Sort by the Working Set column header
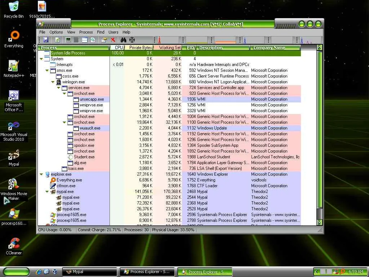 [x=168, y=48]
